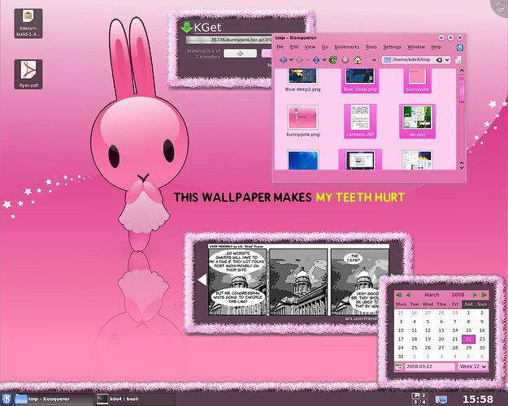Open Up arrow history dropdown in Konqueror
The height and width of the screenshot is (406, 508).
tap(324, 60)
